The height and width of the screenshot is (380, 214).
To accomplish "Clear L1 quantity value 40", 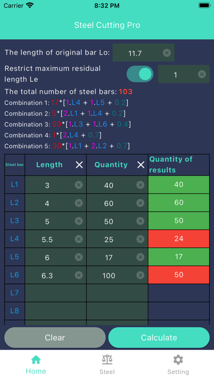I will 140,185.
